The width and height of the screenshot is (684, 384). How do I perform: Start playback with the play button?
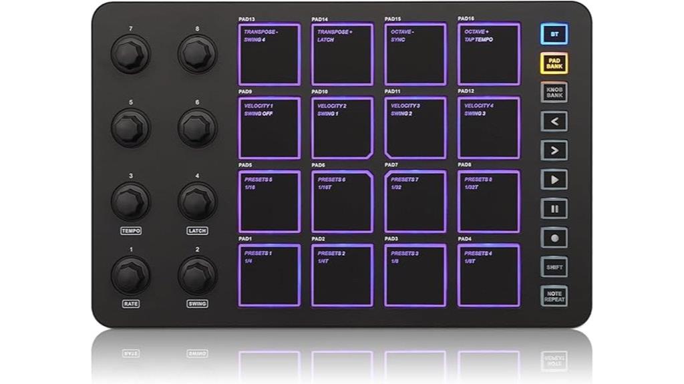coord(554,180)
